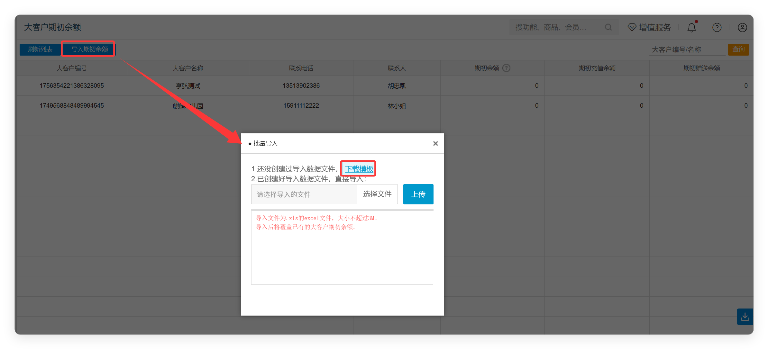Click the notification bell icon
768x349 pixels.
tap(691, 28)
